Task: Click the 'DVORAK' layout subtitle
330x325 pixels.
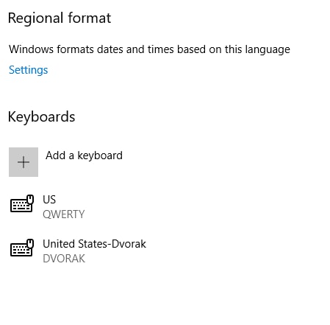Action: (x=64, y=259)
